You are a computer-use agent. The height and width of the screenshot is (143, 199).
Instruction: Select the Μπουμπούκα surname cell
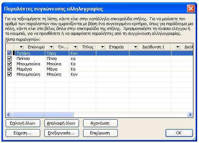30,64
